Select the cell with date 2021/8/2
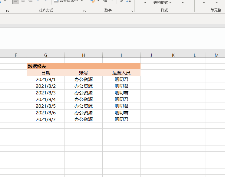Screen dimensions: 225x177 46,86
